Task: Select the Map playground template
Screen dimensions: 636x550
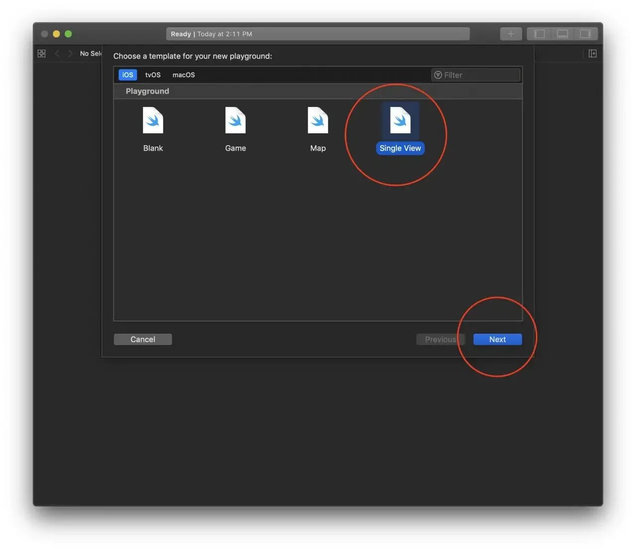Action: tap(318, 130)
